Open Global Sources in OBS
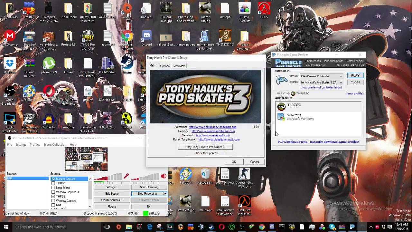Screen dimensions: 412x232 [112, 200]
